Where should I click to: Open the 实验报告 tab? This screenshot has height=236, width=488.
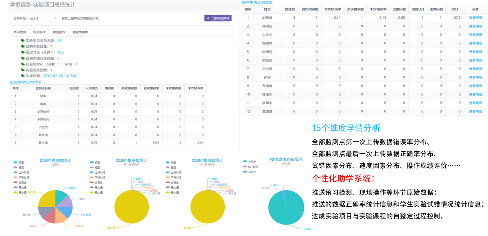pos(59,32)
